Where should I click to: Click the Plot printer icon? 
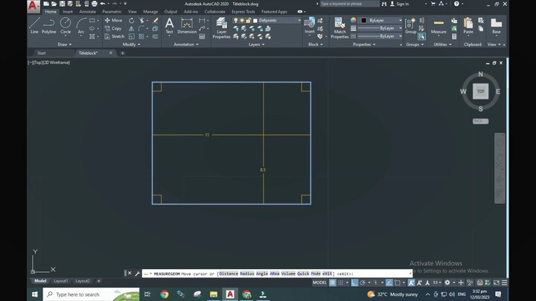tap(95, 4)
